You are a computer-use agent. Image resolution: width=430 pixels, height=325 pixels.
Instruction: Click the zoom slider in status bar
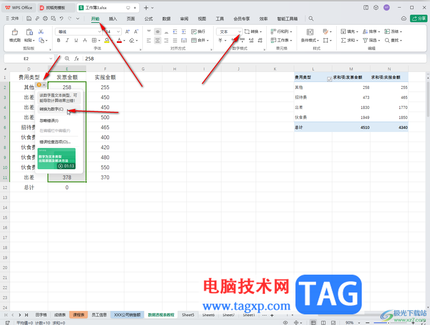click(389, 322)
